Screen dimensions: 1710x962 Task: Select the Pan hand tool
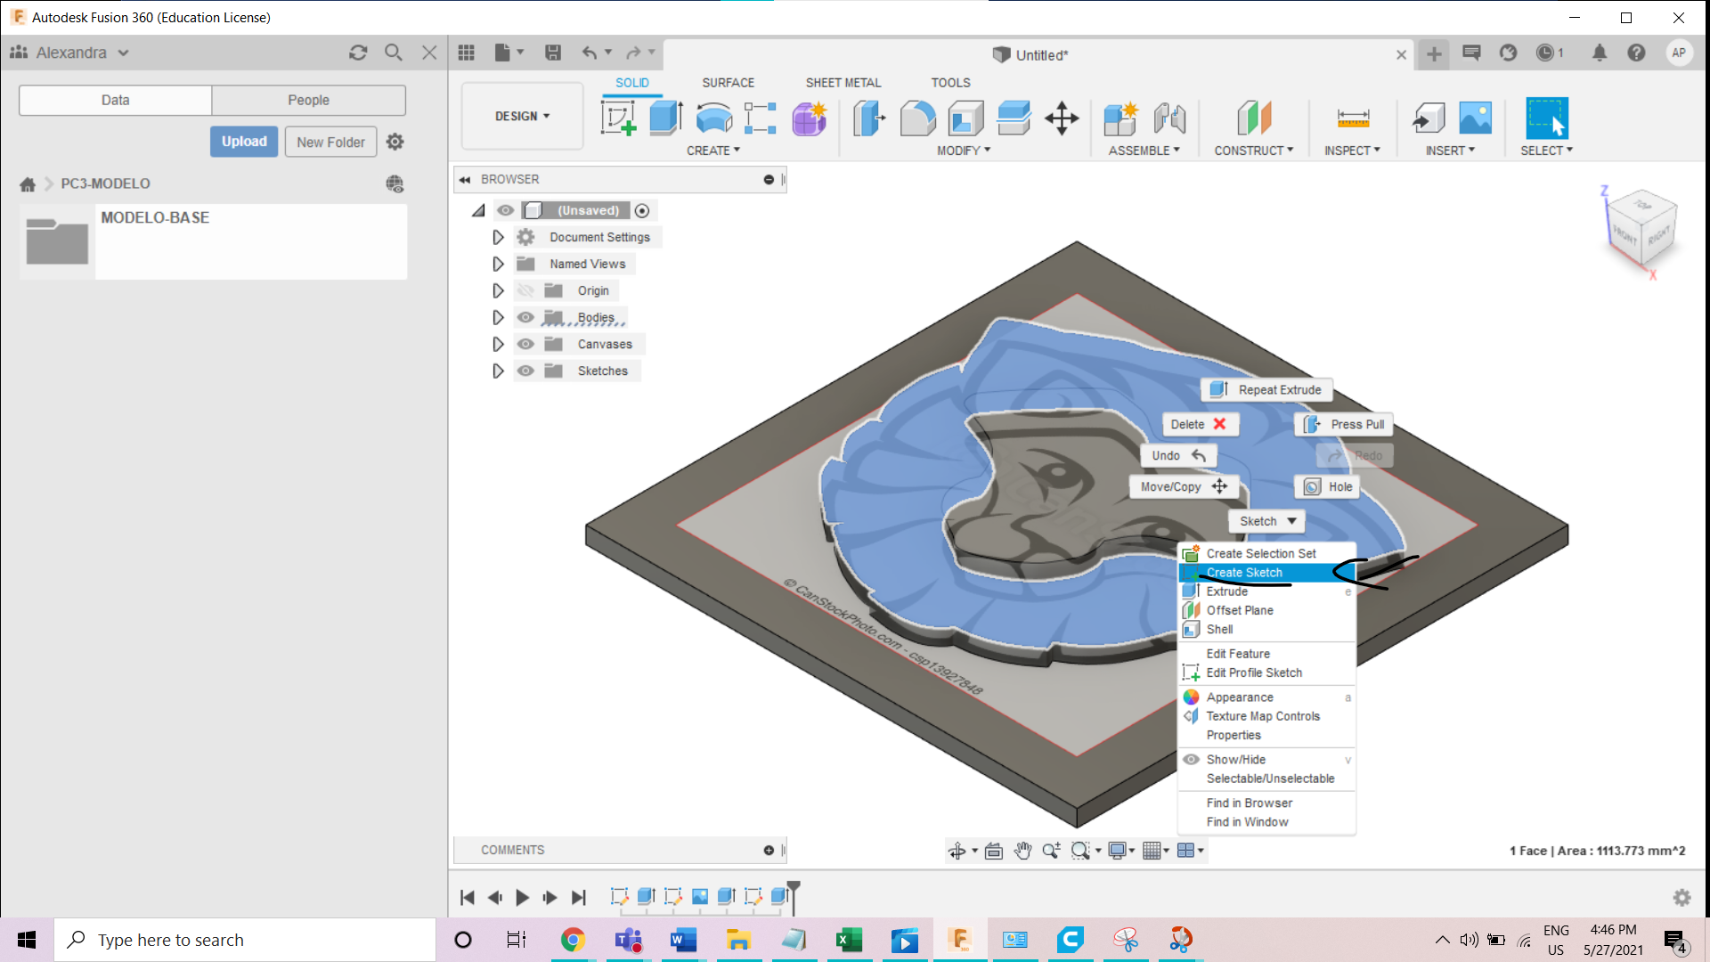pyautogui.click(x=1022, y=851)
